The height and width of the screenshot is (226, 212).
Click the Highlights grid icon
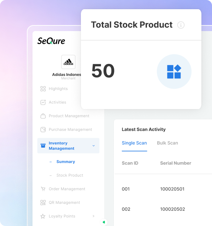tap(43, 89)
